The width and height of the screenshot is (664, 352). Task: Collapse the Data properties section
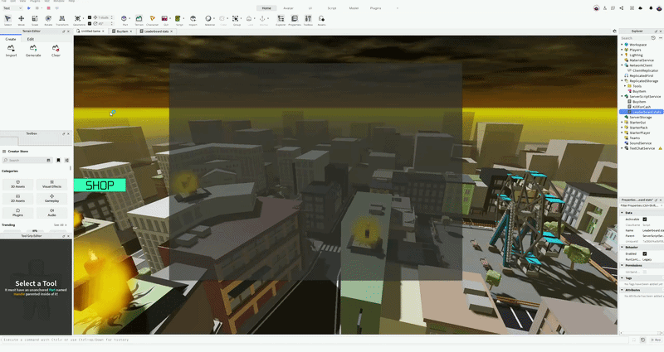point(622,213)
